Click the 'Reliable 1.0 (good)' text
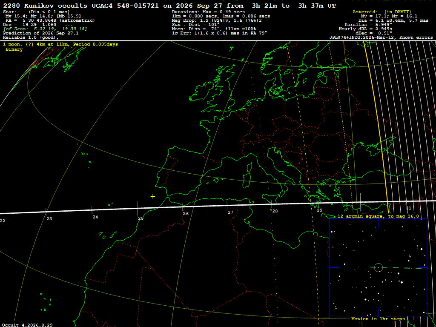Screen dimensions: 436x327 coord(31,37)
